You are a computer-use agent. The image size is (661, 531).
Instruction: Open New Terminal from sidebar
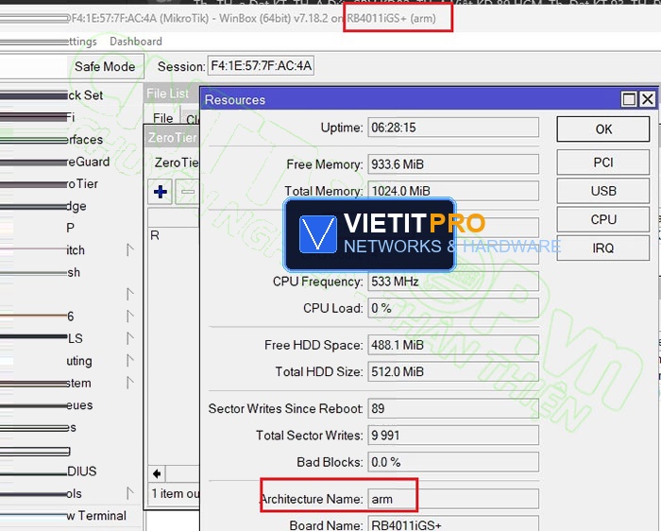pyautogui.click(x=96, y=516)
